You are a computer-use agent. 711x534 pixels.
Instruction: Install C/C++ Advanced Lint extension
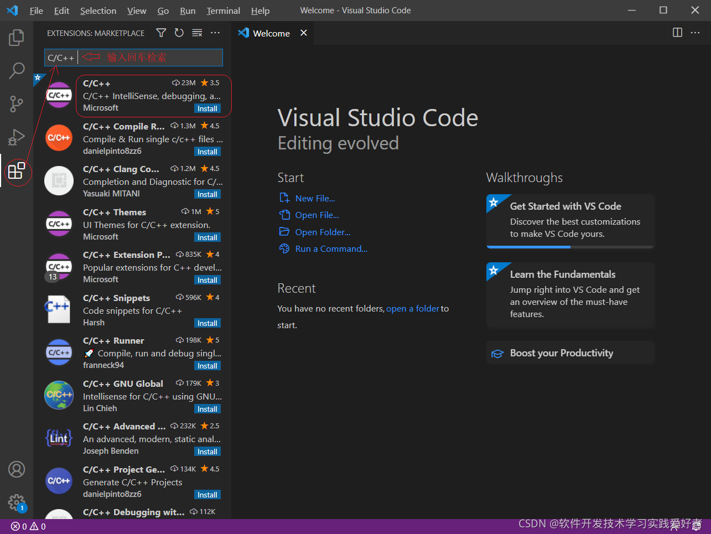[207, 452]
